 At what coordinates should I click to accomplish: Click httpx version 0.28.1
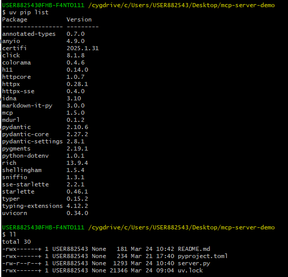point(77,84)
